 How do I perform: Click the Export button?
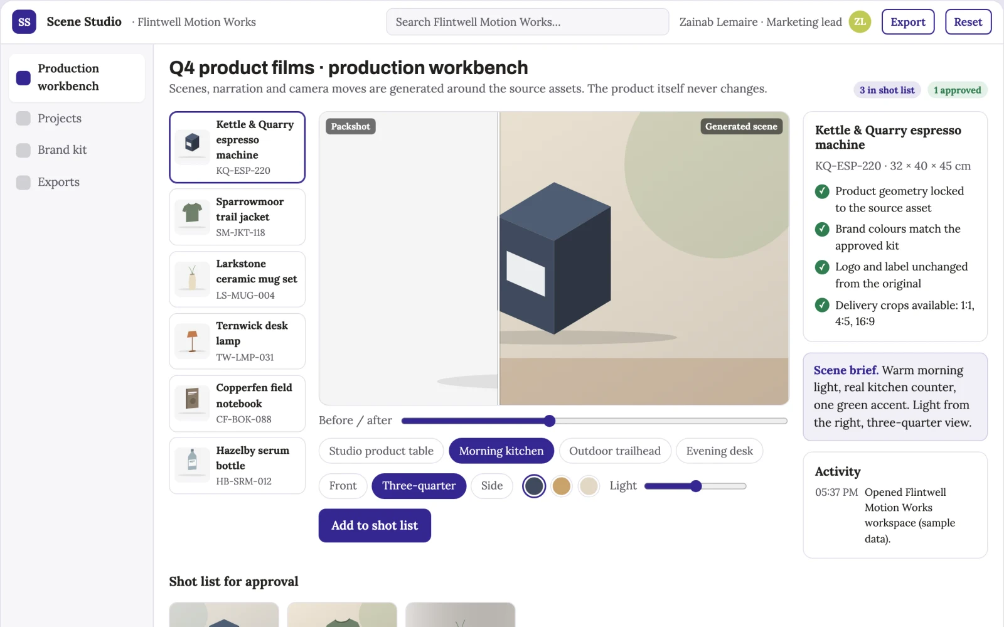click(x=908, y=22)
